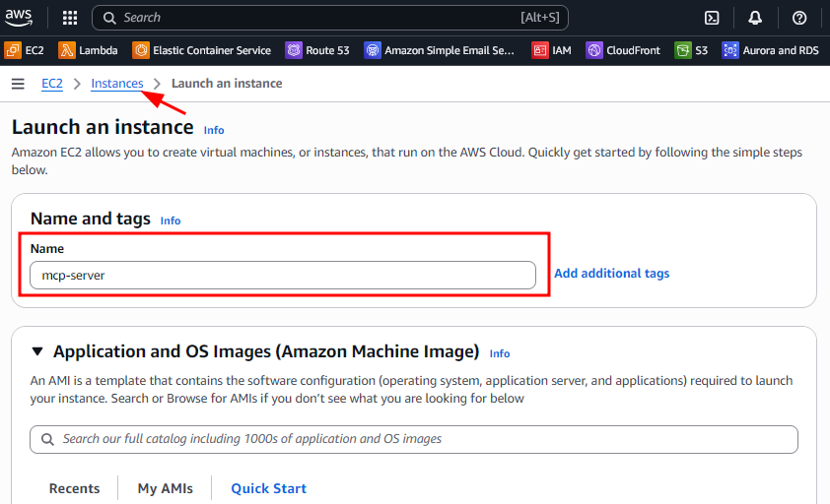Open Route 53 from the favorites bar
The image size is (830, 504).
coord(317,50)
